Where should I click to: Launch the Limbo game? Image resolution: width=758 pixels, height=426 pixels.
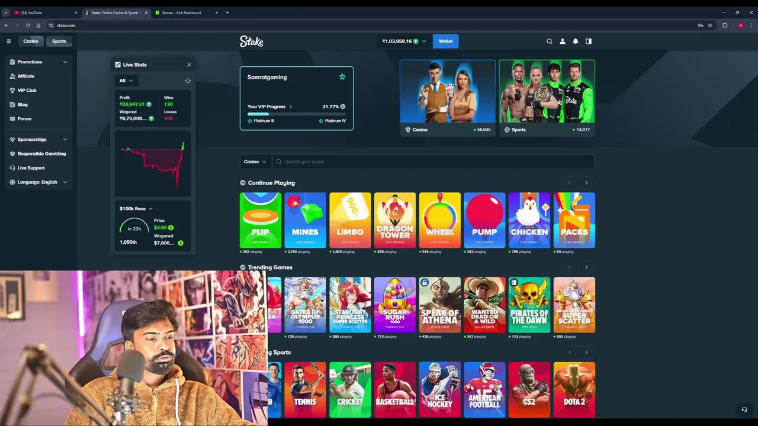tap(350, 220)
